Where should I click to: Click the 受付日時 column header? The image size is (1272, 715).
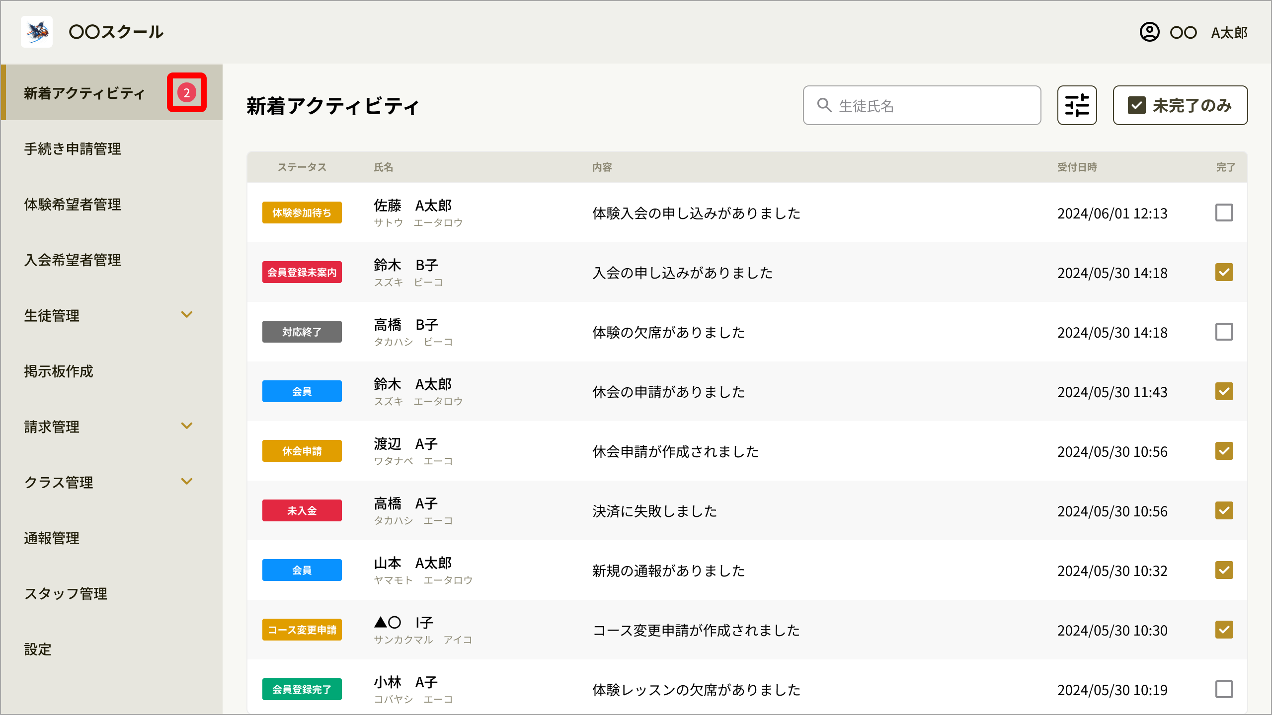click(1077, 167)
